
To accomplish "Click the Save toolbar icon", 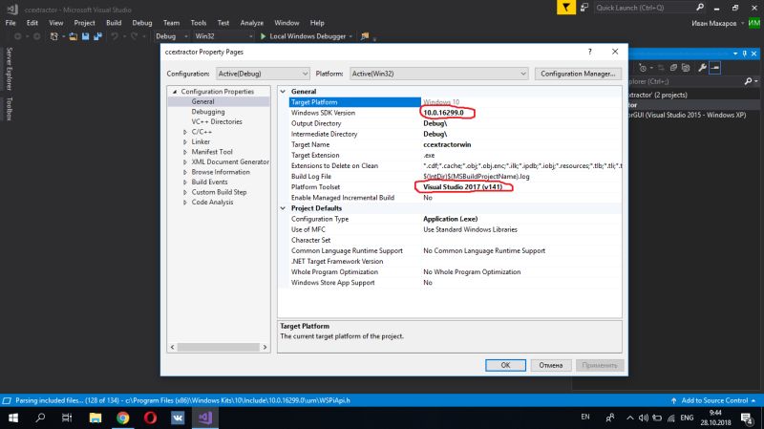I will 85,36.
